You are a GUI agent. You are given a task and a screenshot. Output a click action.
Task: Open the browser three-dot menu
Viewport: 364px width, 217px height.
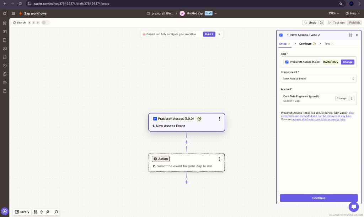pyautogui.click(x=359, y=4)
